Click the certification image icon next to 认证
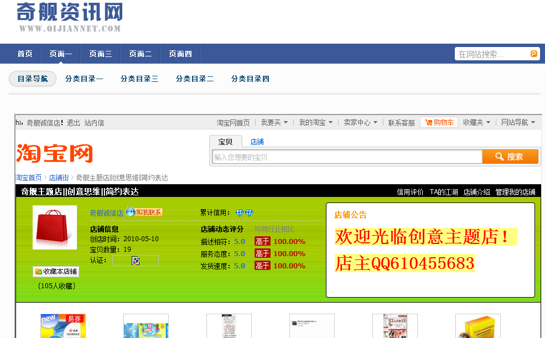The height and width of the screenshot is (338, 545). (136, 261)
